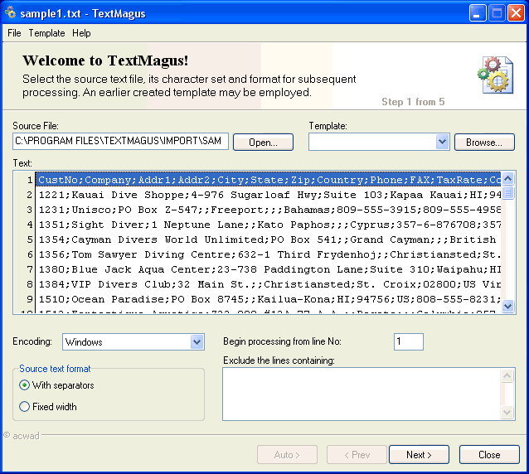Select line 2 Kauai Dive Shoppe
The image size is (529, 474).
(x=269, y=195)
